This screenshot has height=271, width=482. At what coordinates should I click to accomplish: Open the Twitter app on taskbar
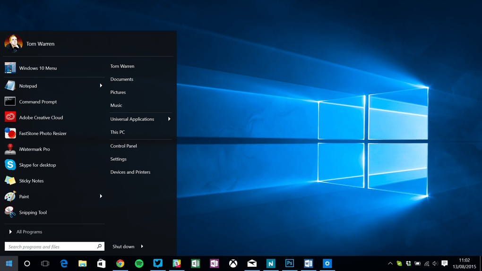point(158,263)
